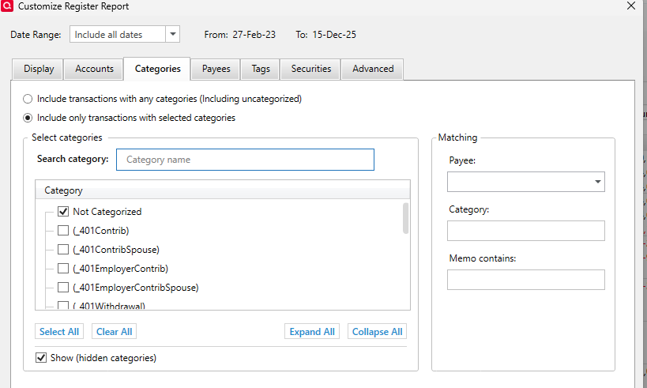
Task: Open the Advanced tab
Action: pos(373,69)
